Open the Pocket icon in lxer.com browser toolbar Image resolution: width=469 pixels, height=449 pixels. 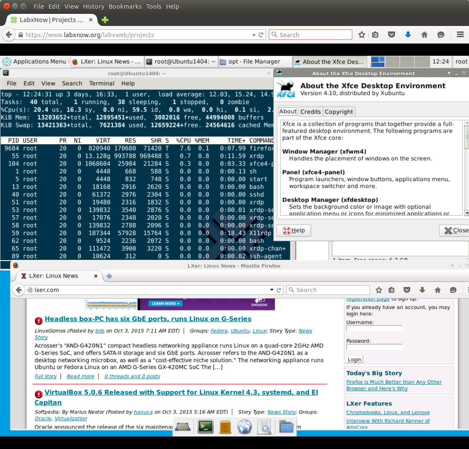[x=407, y=290]
